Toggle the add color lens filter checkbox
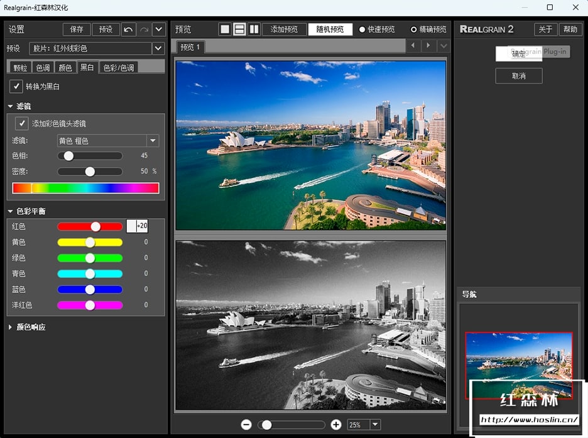 (22, 124)
